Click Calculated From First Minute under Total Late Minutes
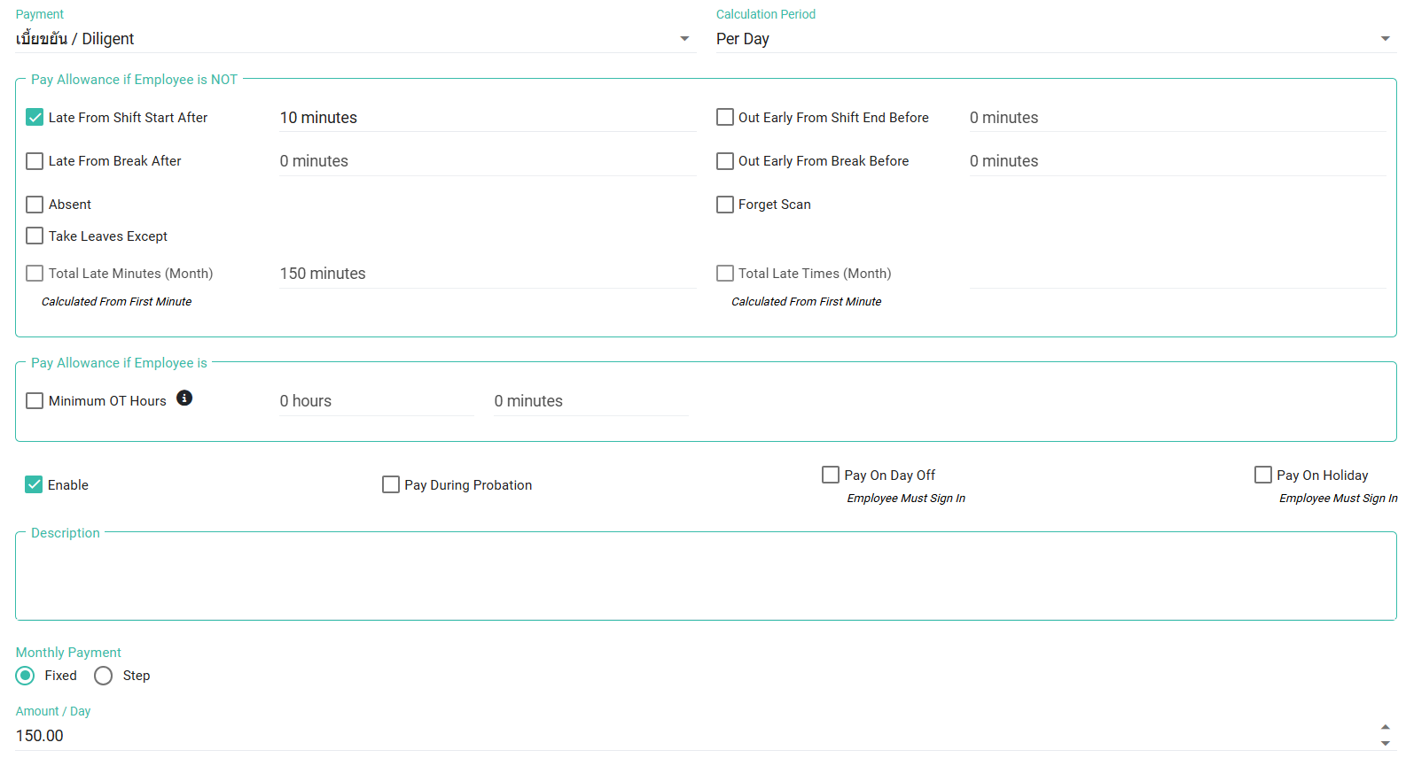The image size is (1406, 758). (116, 302)
